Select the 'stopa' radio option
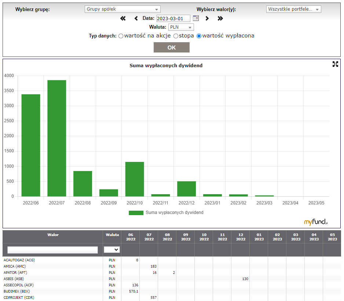Image resolution: width=344 pixels, height=301 pixels. click(176, 36)
